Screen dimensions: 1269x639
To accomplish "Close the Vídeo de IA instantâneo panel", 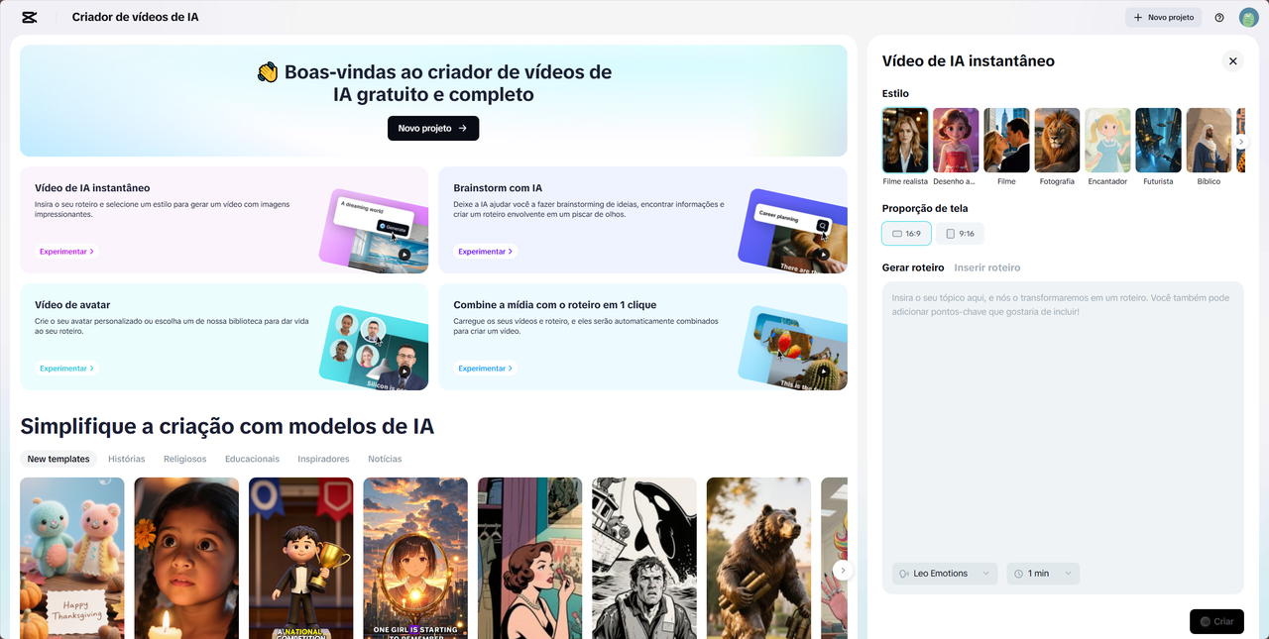I will pos(1232,60).
